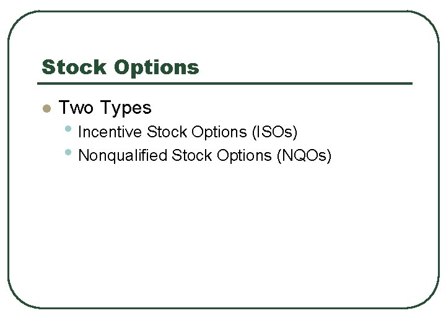Viewport: 446px width, 334px height.
Task: Click the slide's rounded green border
Action: click(x=8, y=186)
